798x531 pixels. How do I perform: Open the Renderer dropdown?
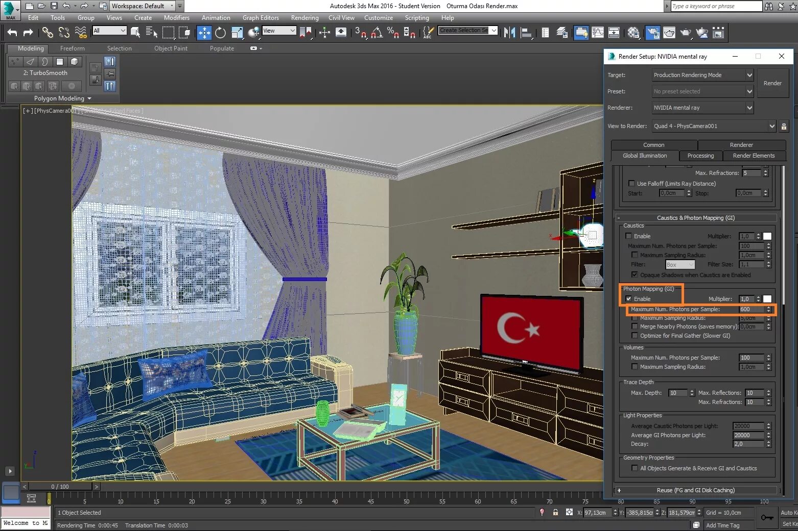[702, 108]
